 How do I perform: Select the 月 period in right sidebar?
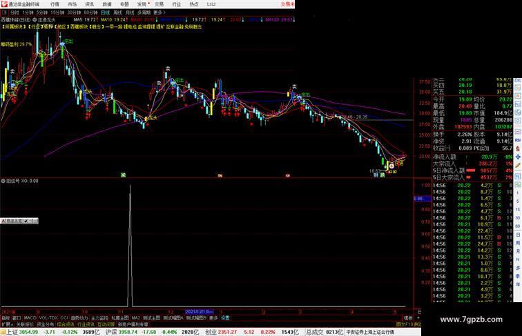pos(518,251)
